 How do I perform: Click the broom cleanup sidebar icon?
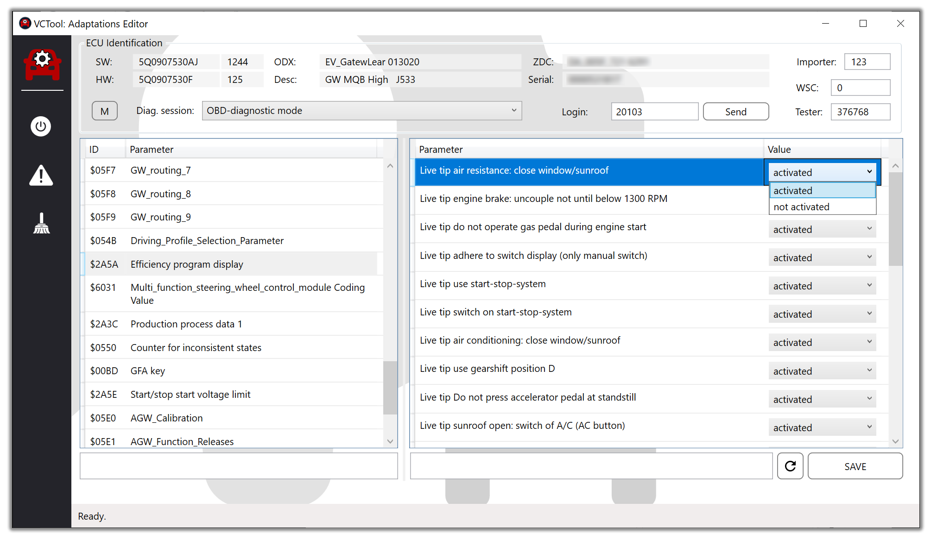[41, 224]
